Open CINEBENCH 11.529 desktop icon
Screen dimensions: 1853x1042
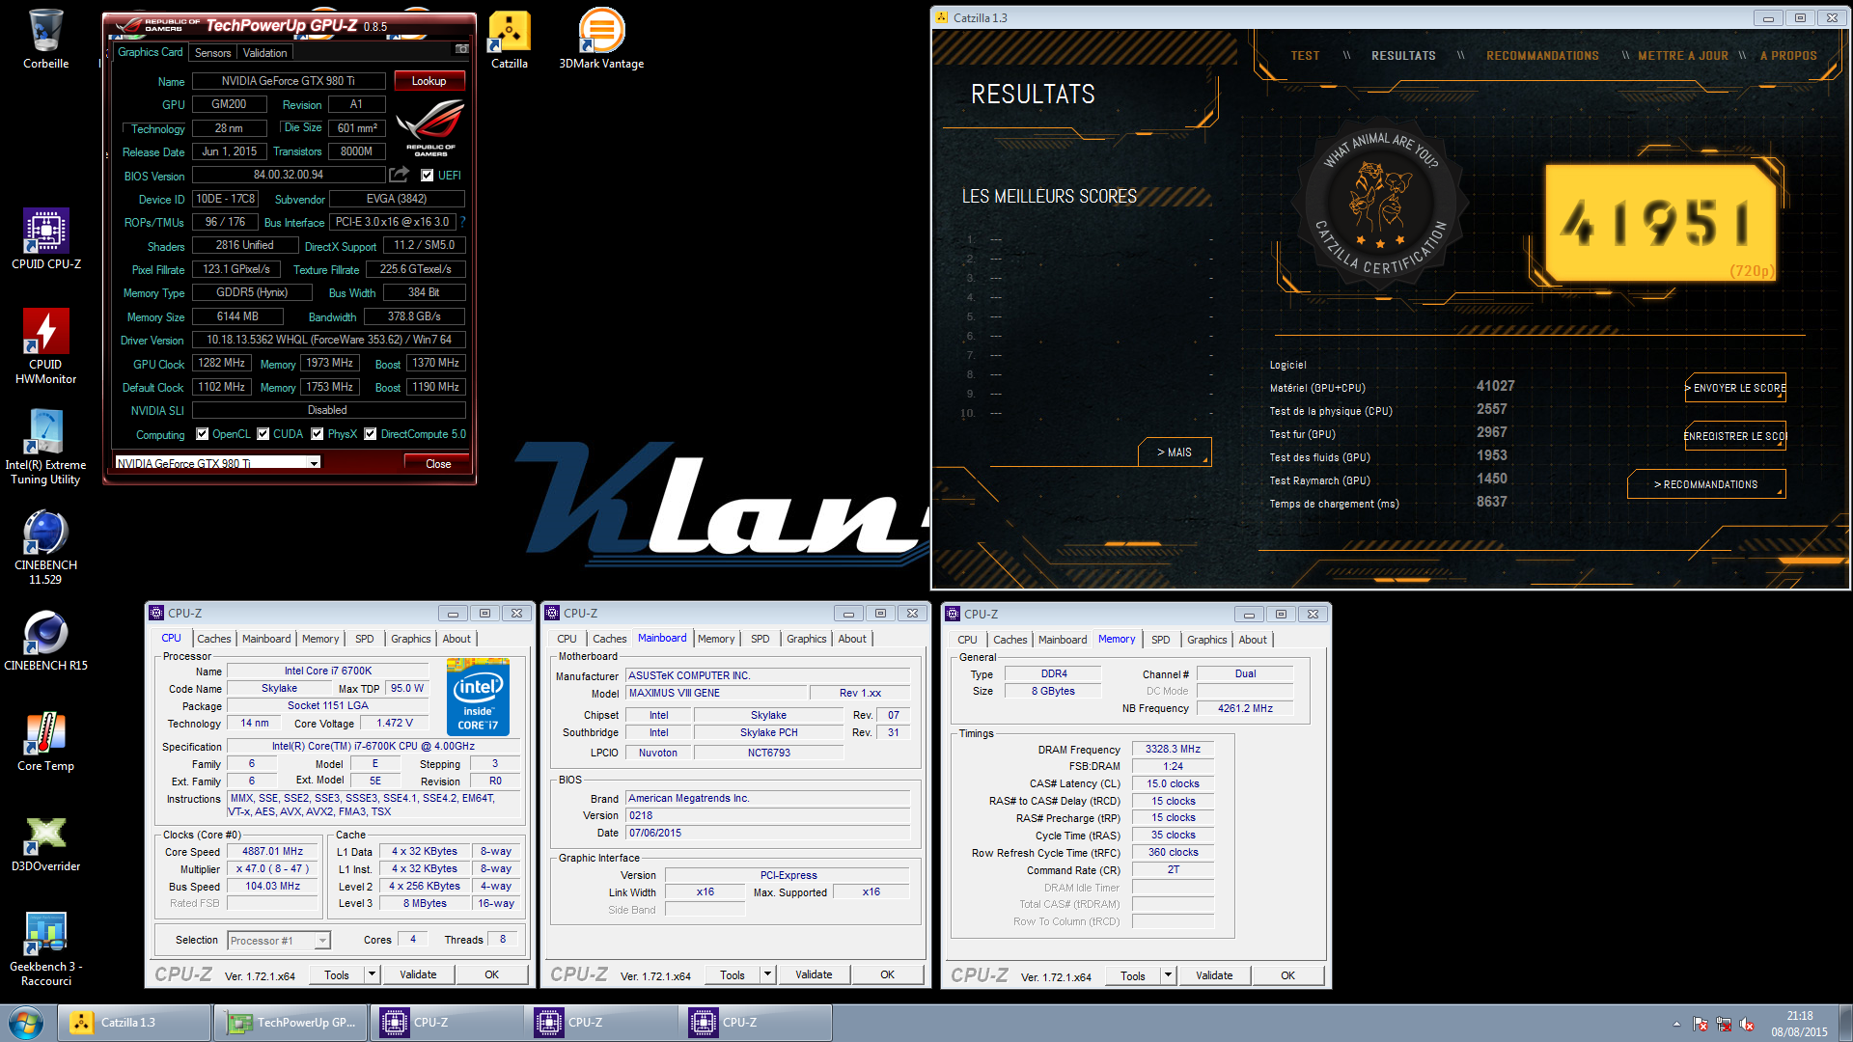[x=45, y=546]
